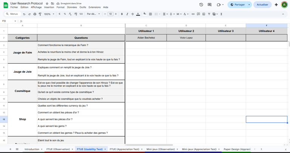290x153 pixels.
Task: Select column F header
Action: tap(267, 26)
